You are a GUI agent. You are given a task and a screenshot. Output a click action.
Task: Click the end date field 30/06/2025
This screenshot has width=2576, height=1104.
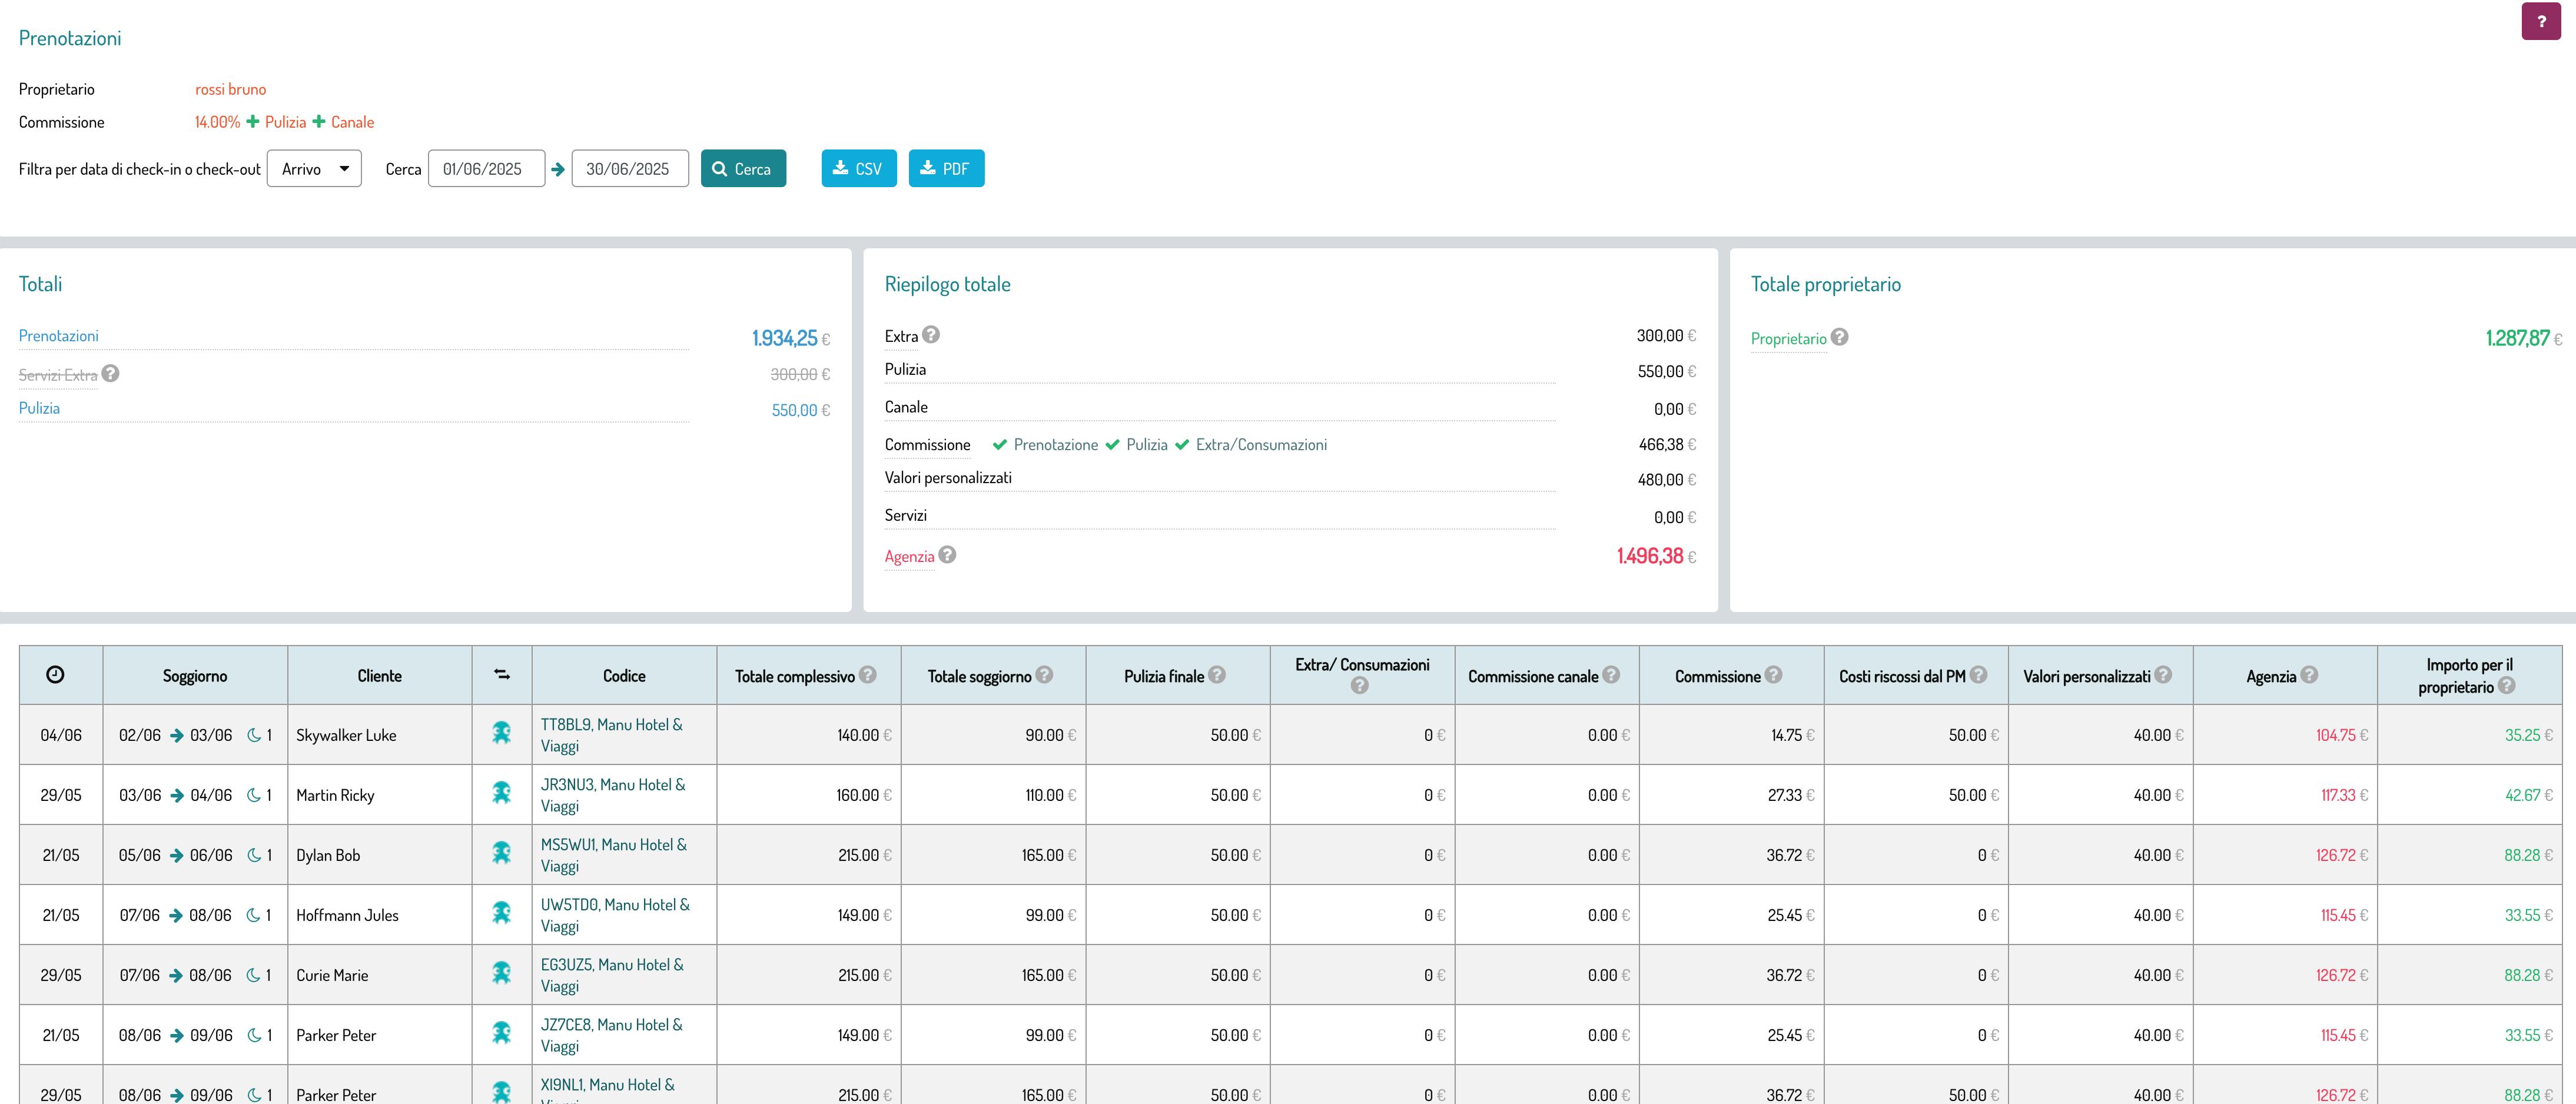point(630,169)
